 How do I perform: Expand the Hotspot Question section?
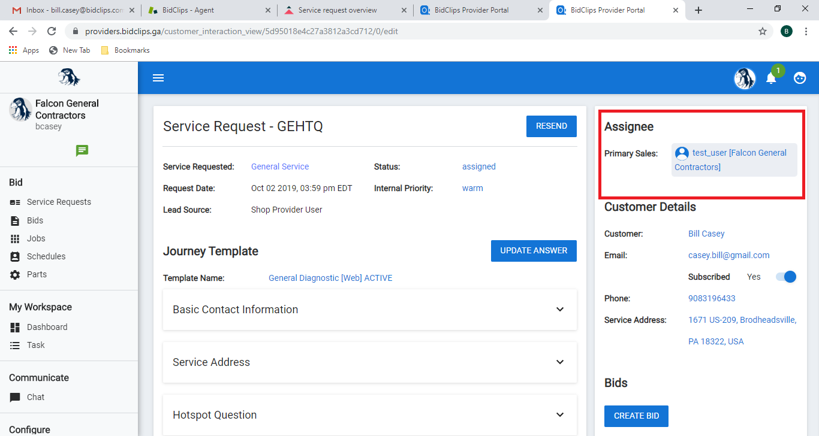pyautogui.click(x=370, y=415)
